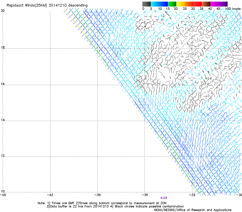This screenshot has width=242, height=212.
Task: Click the legend label '25'
Action: (x=185, y=9)
